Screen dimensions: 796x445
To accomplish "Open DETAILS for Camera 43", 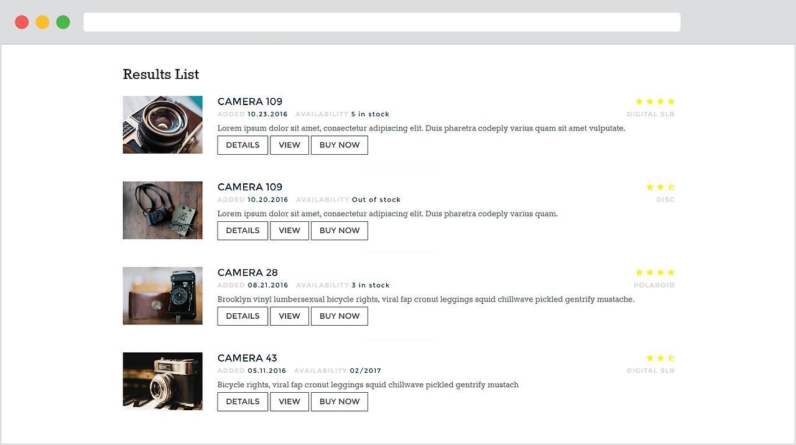I will (243, 401).
